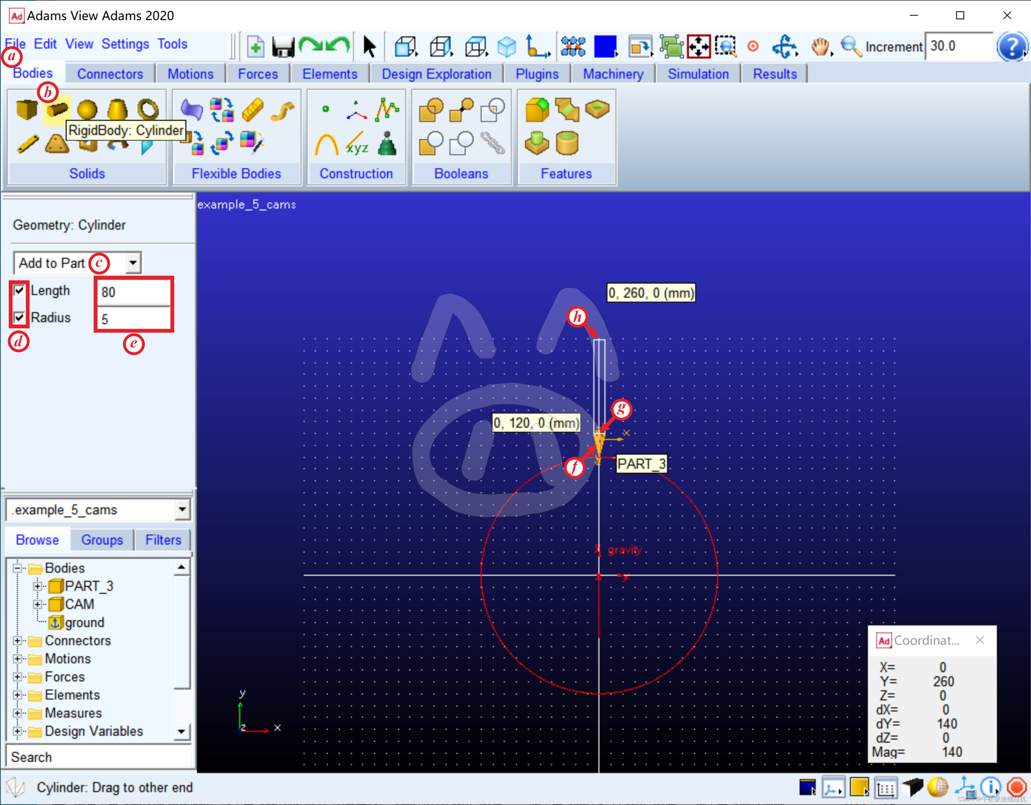The width and height of the screenshot is (1031, 805).
Task: Click the Adams Flex flexible body icon
Action: 191,109
